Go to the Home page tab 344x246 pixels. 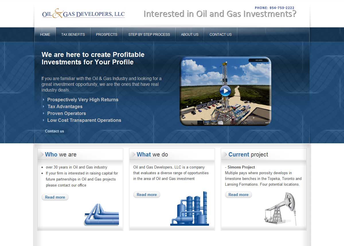(x=45, y=35)
